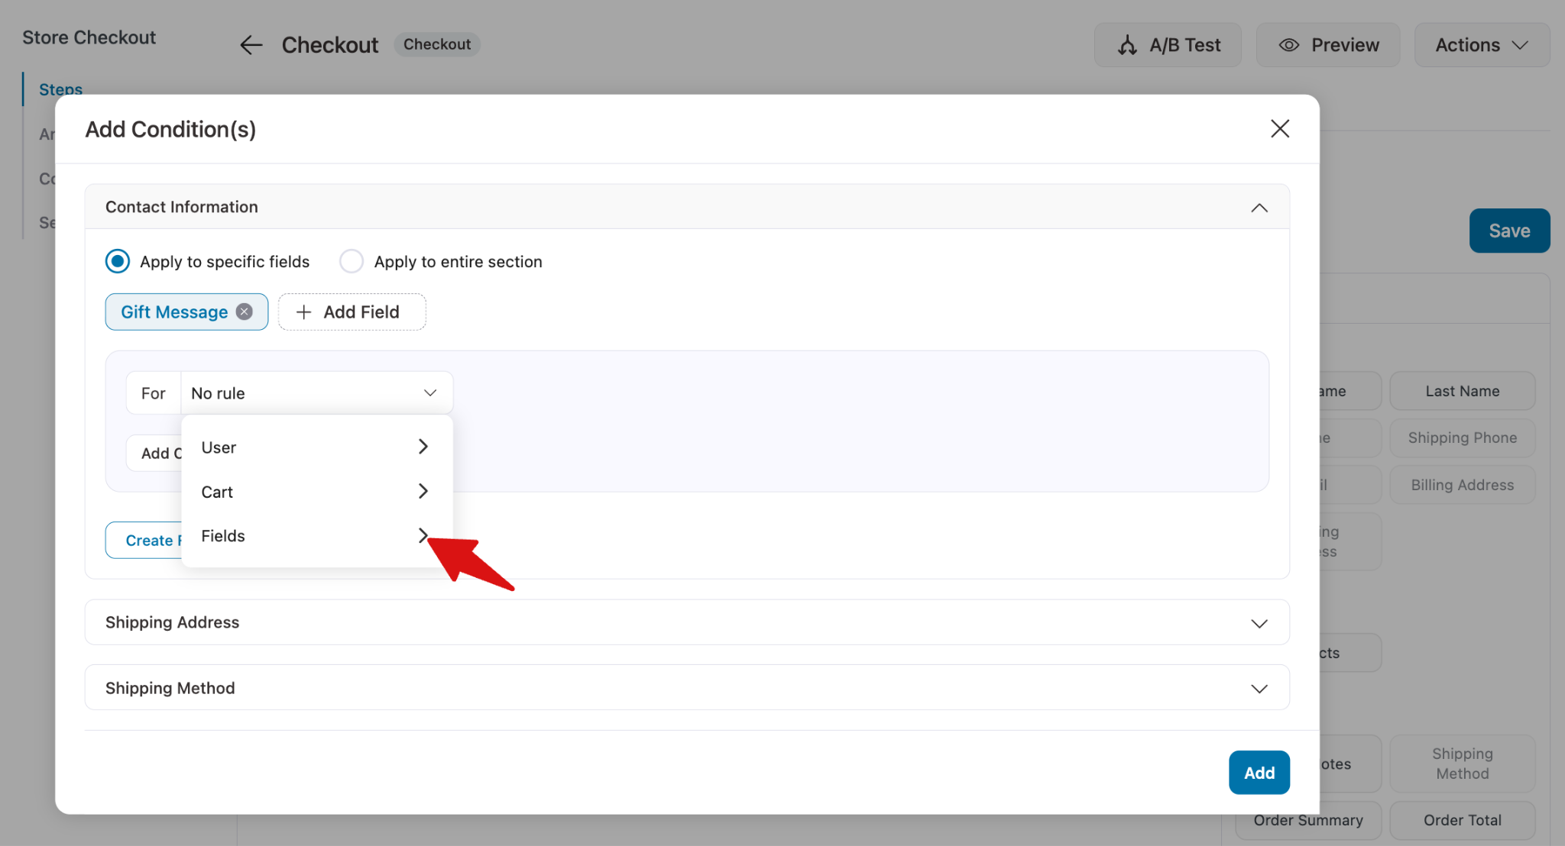Choose Cart from the rule menu
The image size is (1565, 846).
316,492
